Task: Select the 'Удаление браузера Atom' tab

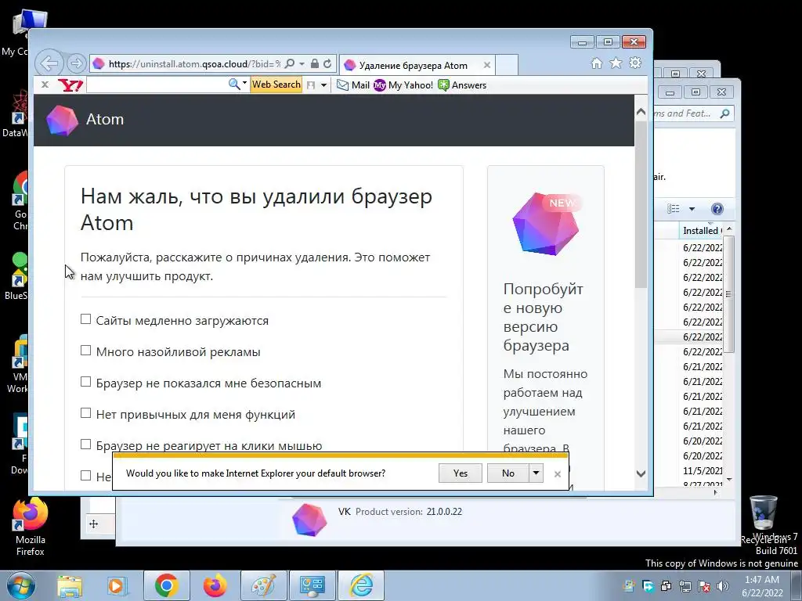Action: coord(412,66)
